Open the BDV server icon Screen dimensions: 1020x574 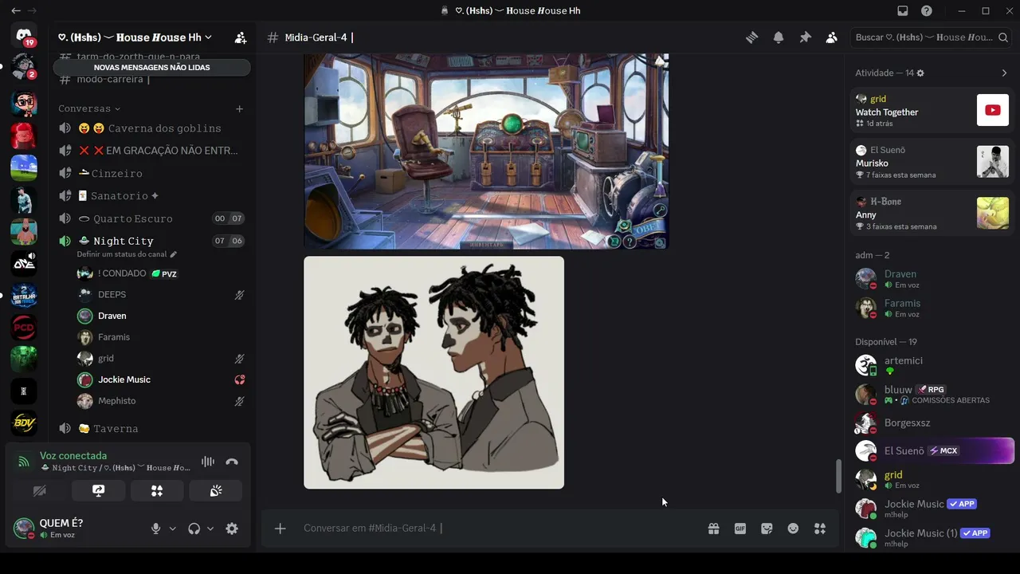tap(24, 423)
